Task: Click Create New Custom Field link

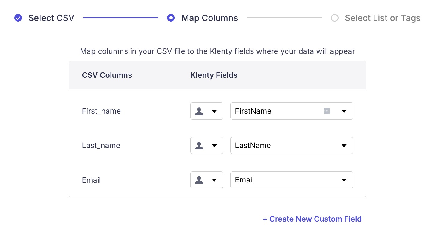Action: click(312, 219)
